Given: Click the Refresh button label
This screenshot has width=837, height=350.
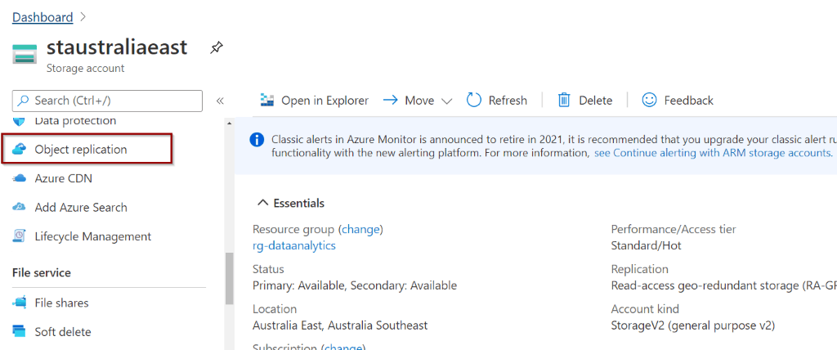Looking at the screenshot, I should click(508, 101).
